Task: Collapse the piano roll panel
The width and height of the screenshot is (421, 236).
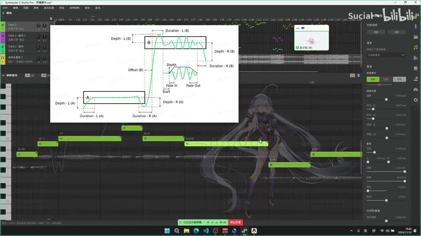Action: [x=3, y=75]
